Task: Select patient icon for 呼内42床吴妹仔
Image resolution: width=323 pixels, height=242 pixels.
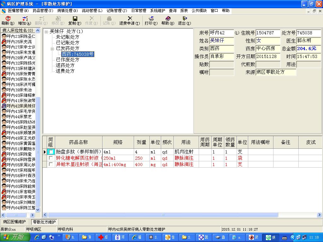Action: (x=4, y=106)
